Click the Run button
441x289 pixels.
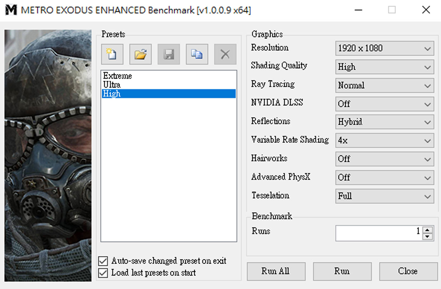pos(342,271)
